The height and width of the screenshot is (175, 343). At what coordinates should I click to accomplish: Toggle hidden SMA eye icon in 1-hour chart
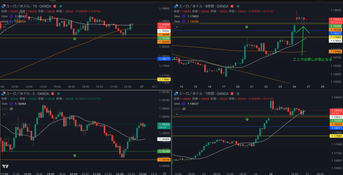[184, 109]
